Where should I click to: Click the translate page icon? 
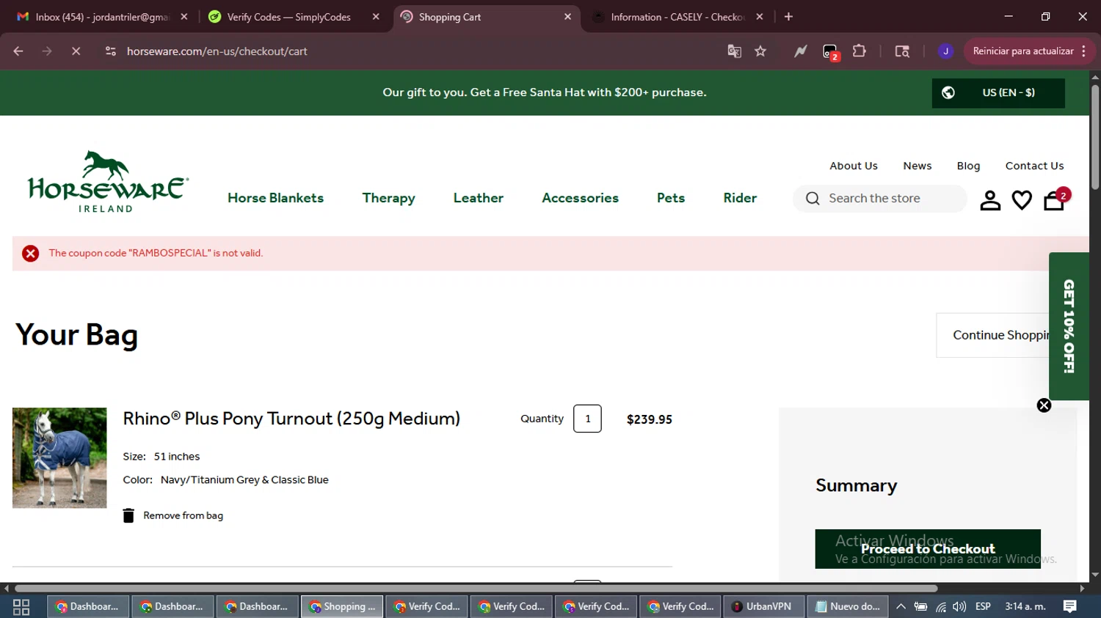734,51
